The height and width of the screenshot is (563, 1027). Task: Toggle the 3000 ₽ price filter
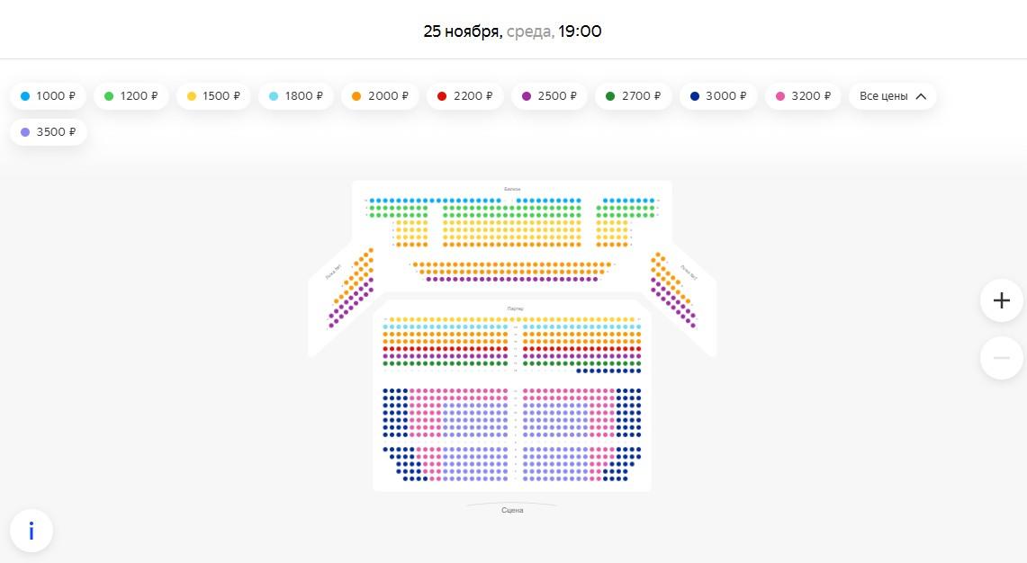(x=718, y=96)
